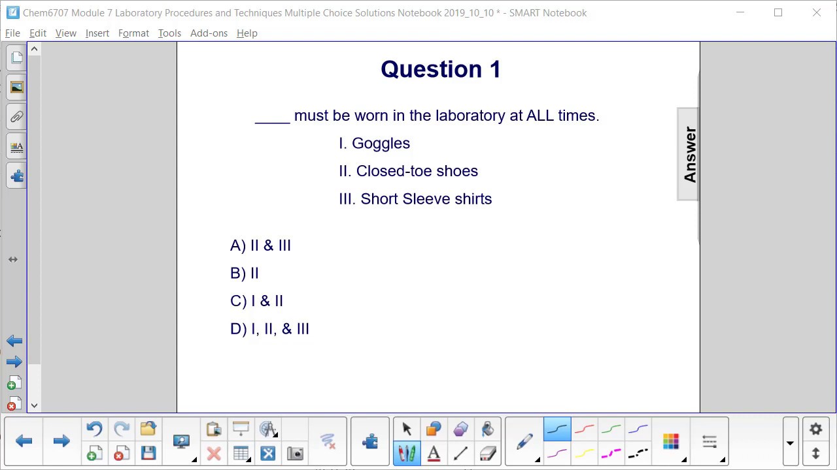Open Measurement Tools compass dropdown
Screen dimensions: 837x470
coord(269,429)
